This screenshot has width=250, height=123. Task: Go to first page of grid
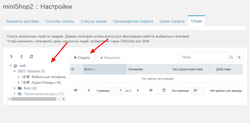click(x=76, y=90)
